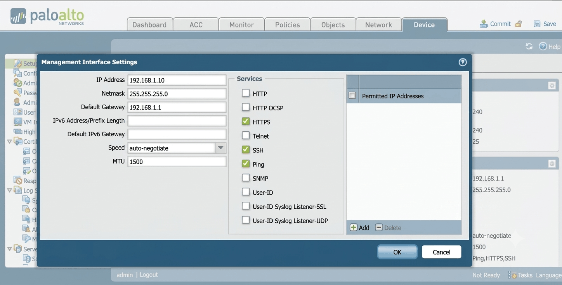Click the Language link in status bar
Viewport: 562px width, 285px height.
pyautogui.click(x=549, y=275)
